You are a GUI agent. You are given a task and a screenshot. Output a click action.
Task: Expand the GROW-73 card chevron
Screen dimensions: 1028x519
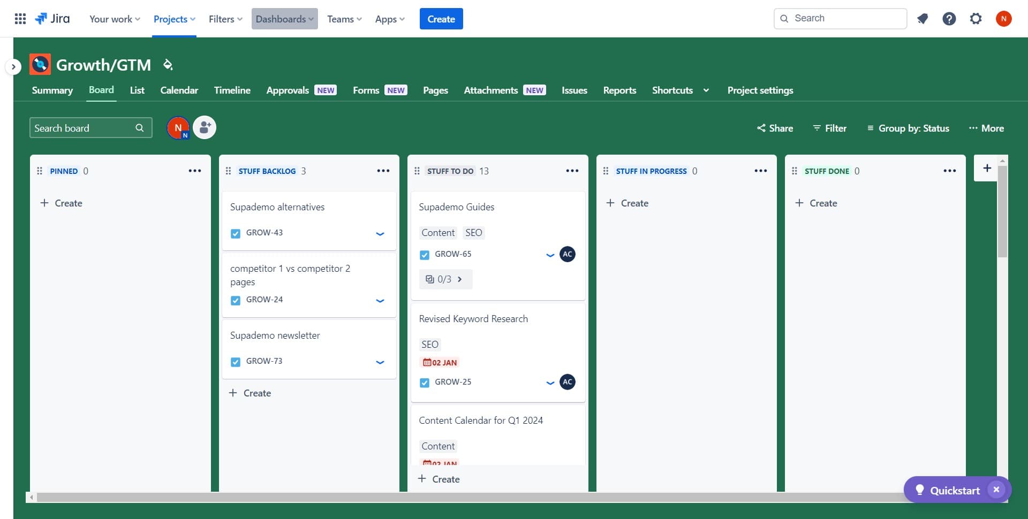tap(380, 362)
